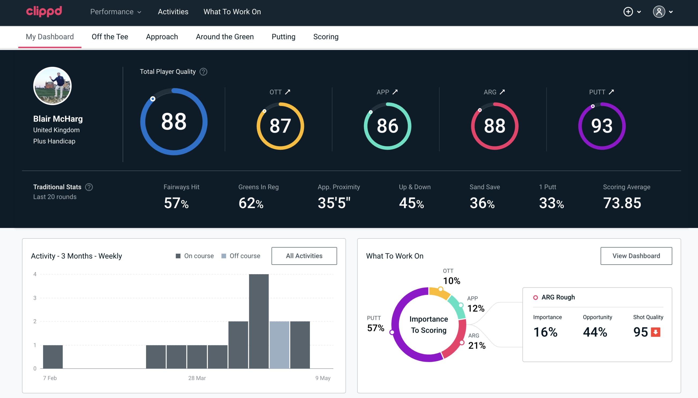The image size is (698, 398).
Task: Click the add activity plus icon
Action: [x=628, y=12]
